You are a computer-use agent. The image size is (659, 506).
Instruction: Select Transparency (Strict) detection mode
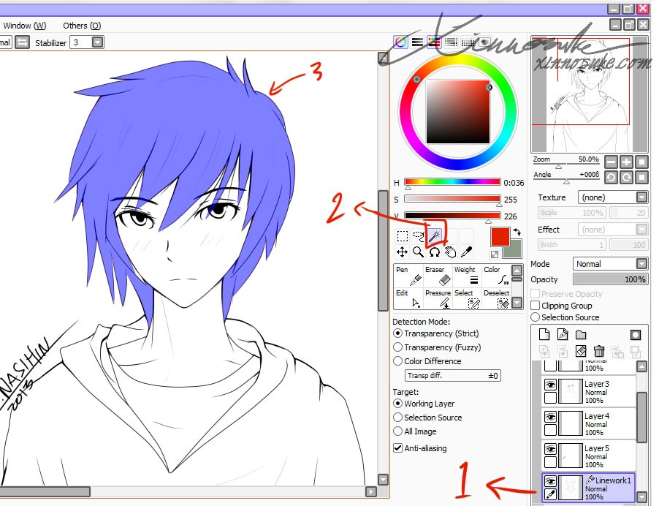coord(397,333)
